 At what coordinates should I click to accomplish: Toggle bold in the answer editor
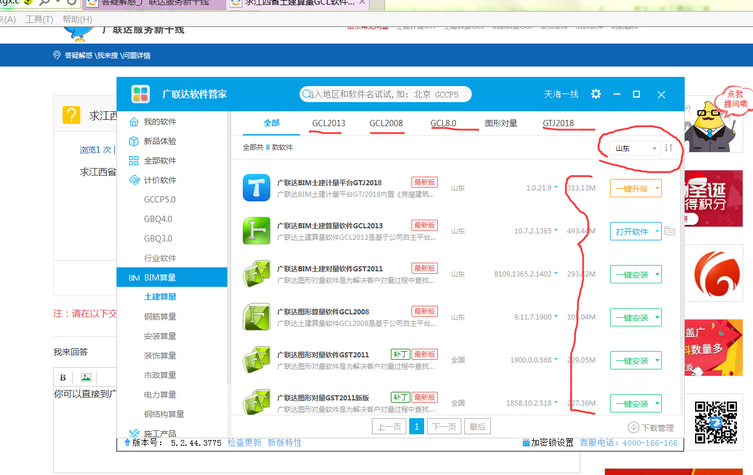click(63, 377)
